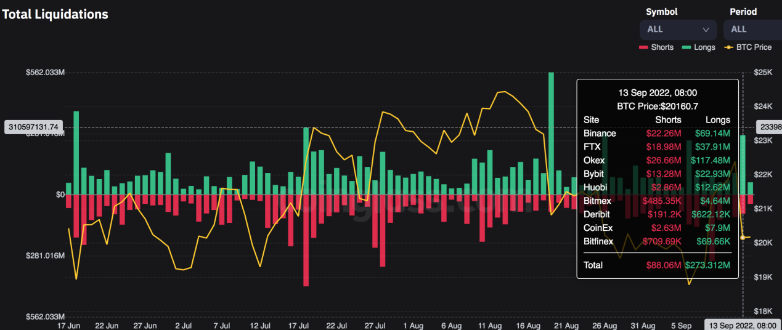
Task: Click the red Shorts legend swatch
Action: [643, 47]
